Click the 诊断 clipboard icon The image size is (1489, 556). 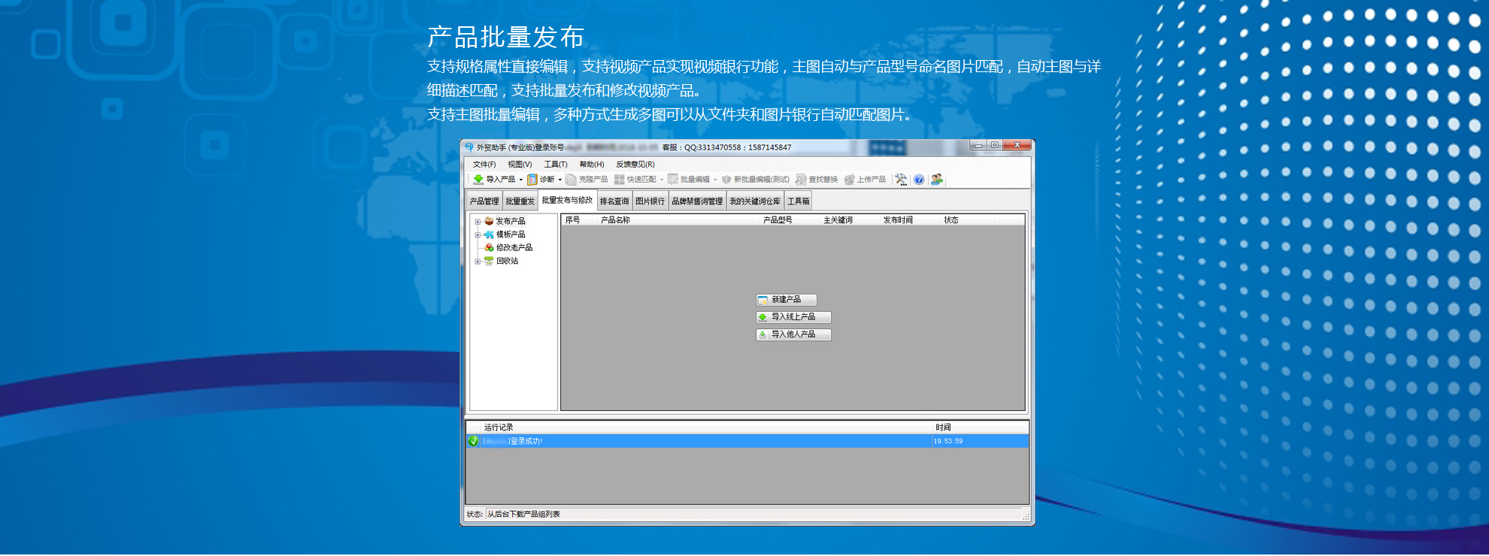532,180
